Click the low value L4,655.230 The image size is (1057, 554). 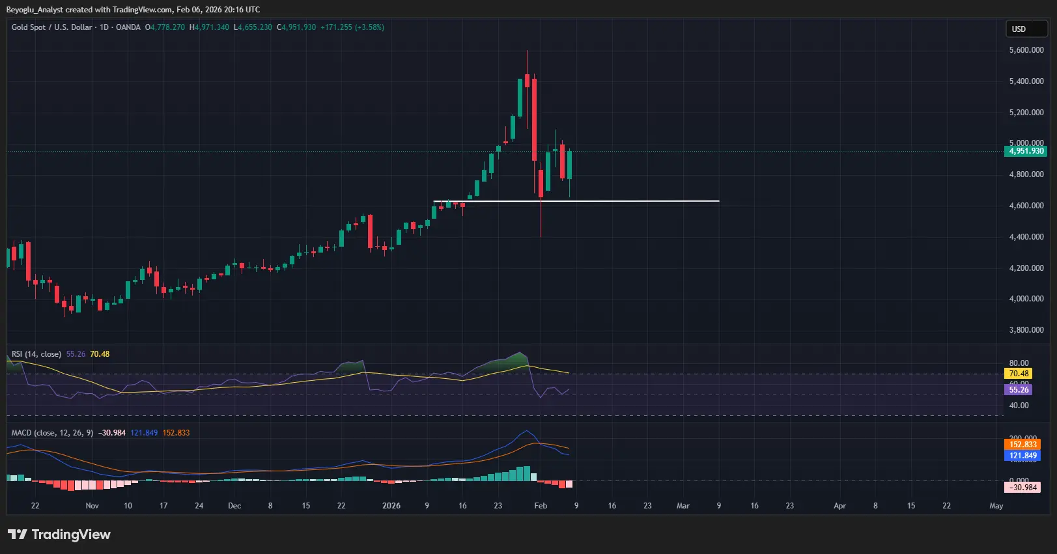point(253,27)
